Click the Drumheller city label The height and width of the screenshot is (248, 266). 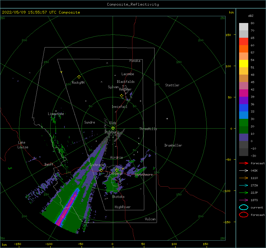point(173,145)
